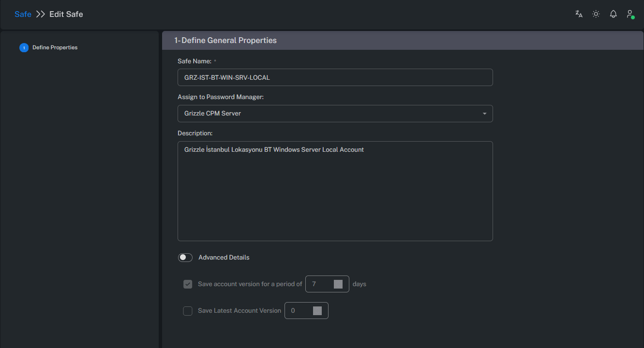Click the breadcrumb double-chevron separator
Viewport: 644px width, 348px height.
[x=41, y=14]
